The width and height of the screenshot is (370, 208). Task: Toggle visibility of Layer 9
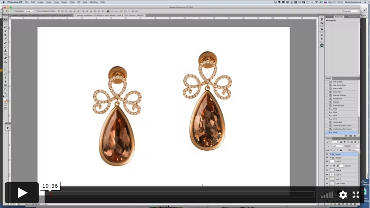point(327,162)
